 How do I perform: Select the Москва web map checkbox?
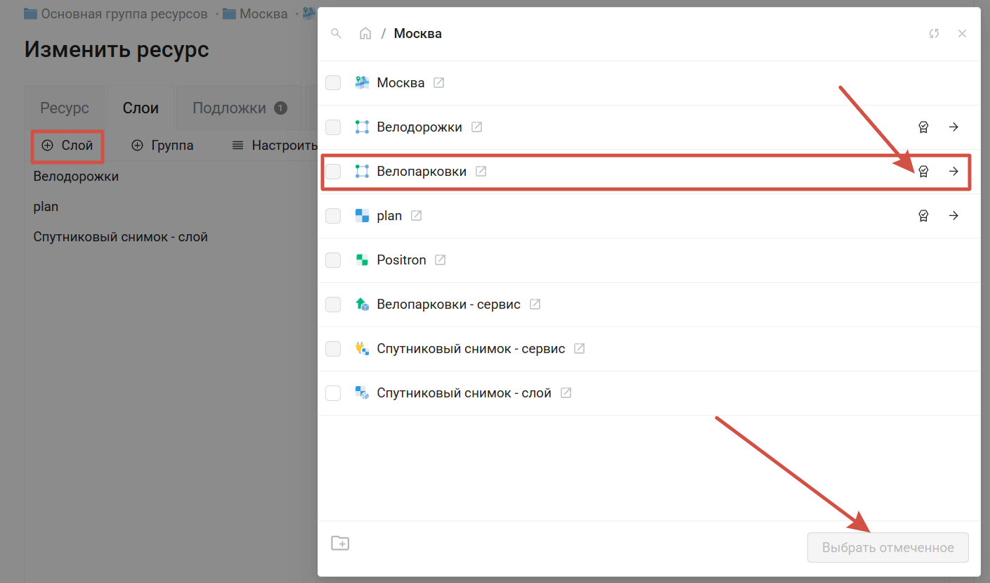click(333, 83)
